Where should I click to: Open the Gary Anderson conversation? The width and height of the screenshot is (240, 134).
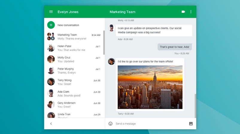point(74,105)
